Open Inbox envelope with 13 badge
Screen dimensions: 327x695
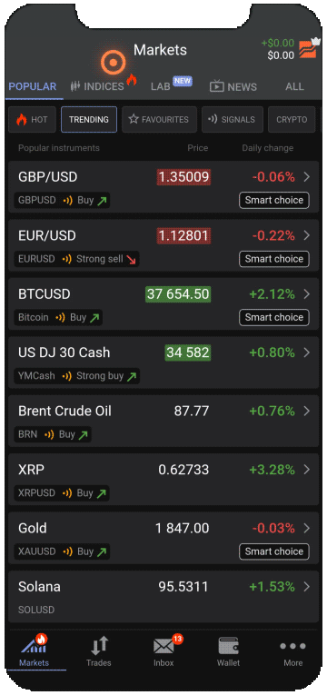point(164,645)
